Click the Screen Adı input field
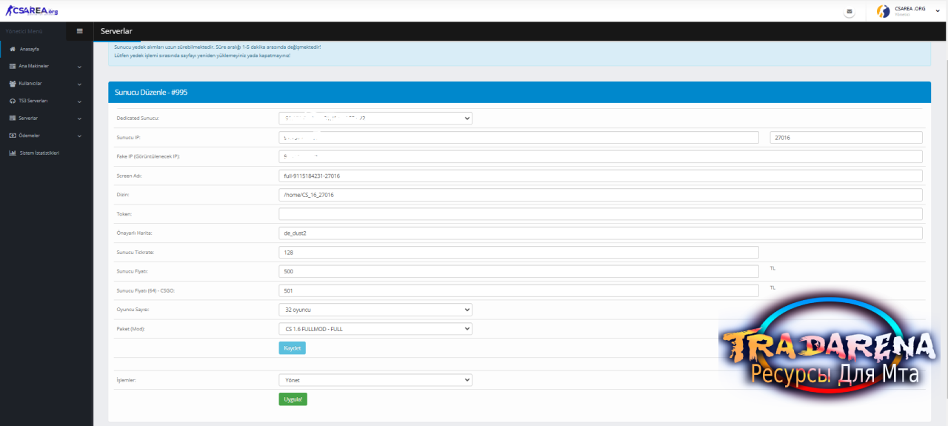Screen dimensions: 948x426 (601, 176)
